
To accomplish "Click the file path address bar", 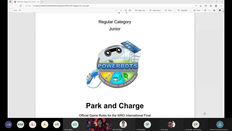I will [61, 6].
